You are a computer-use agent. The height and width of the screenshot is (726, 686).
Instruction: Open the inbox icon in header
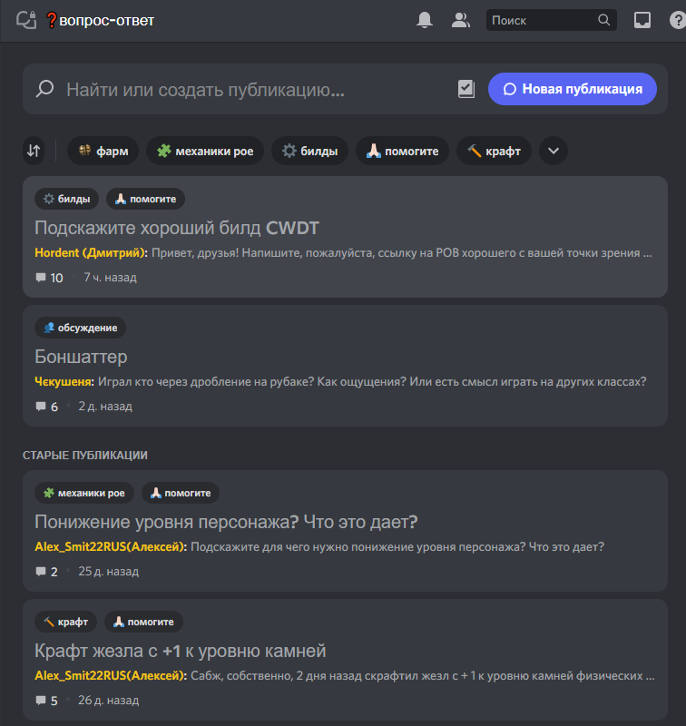[642, 20]
